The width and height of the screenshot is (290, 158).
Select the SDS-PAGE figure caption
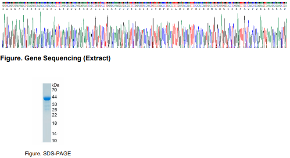pos(48,154)
